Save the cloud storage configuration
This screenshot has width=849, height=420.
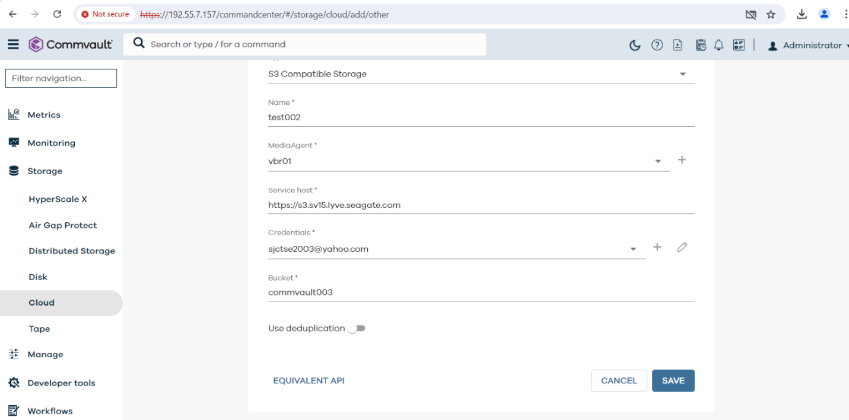[673, 381]
